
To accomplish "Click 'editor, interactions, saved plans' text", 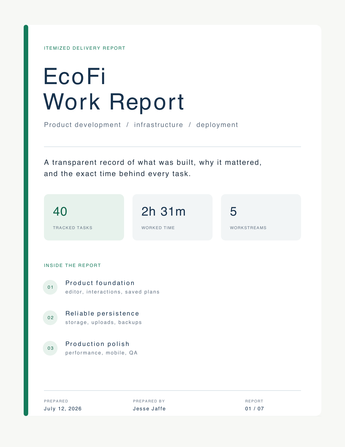I will point(112,292).
